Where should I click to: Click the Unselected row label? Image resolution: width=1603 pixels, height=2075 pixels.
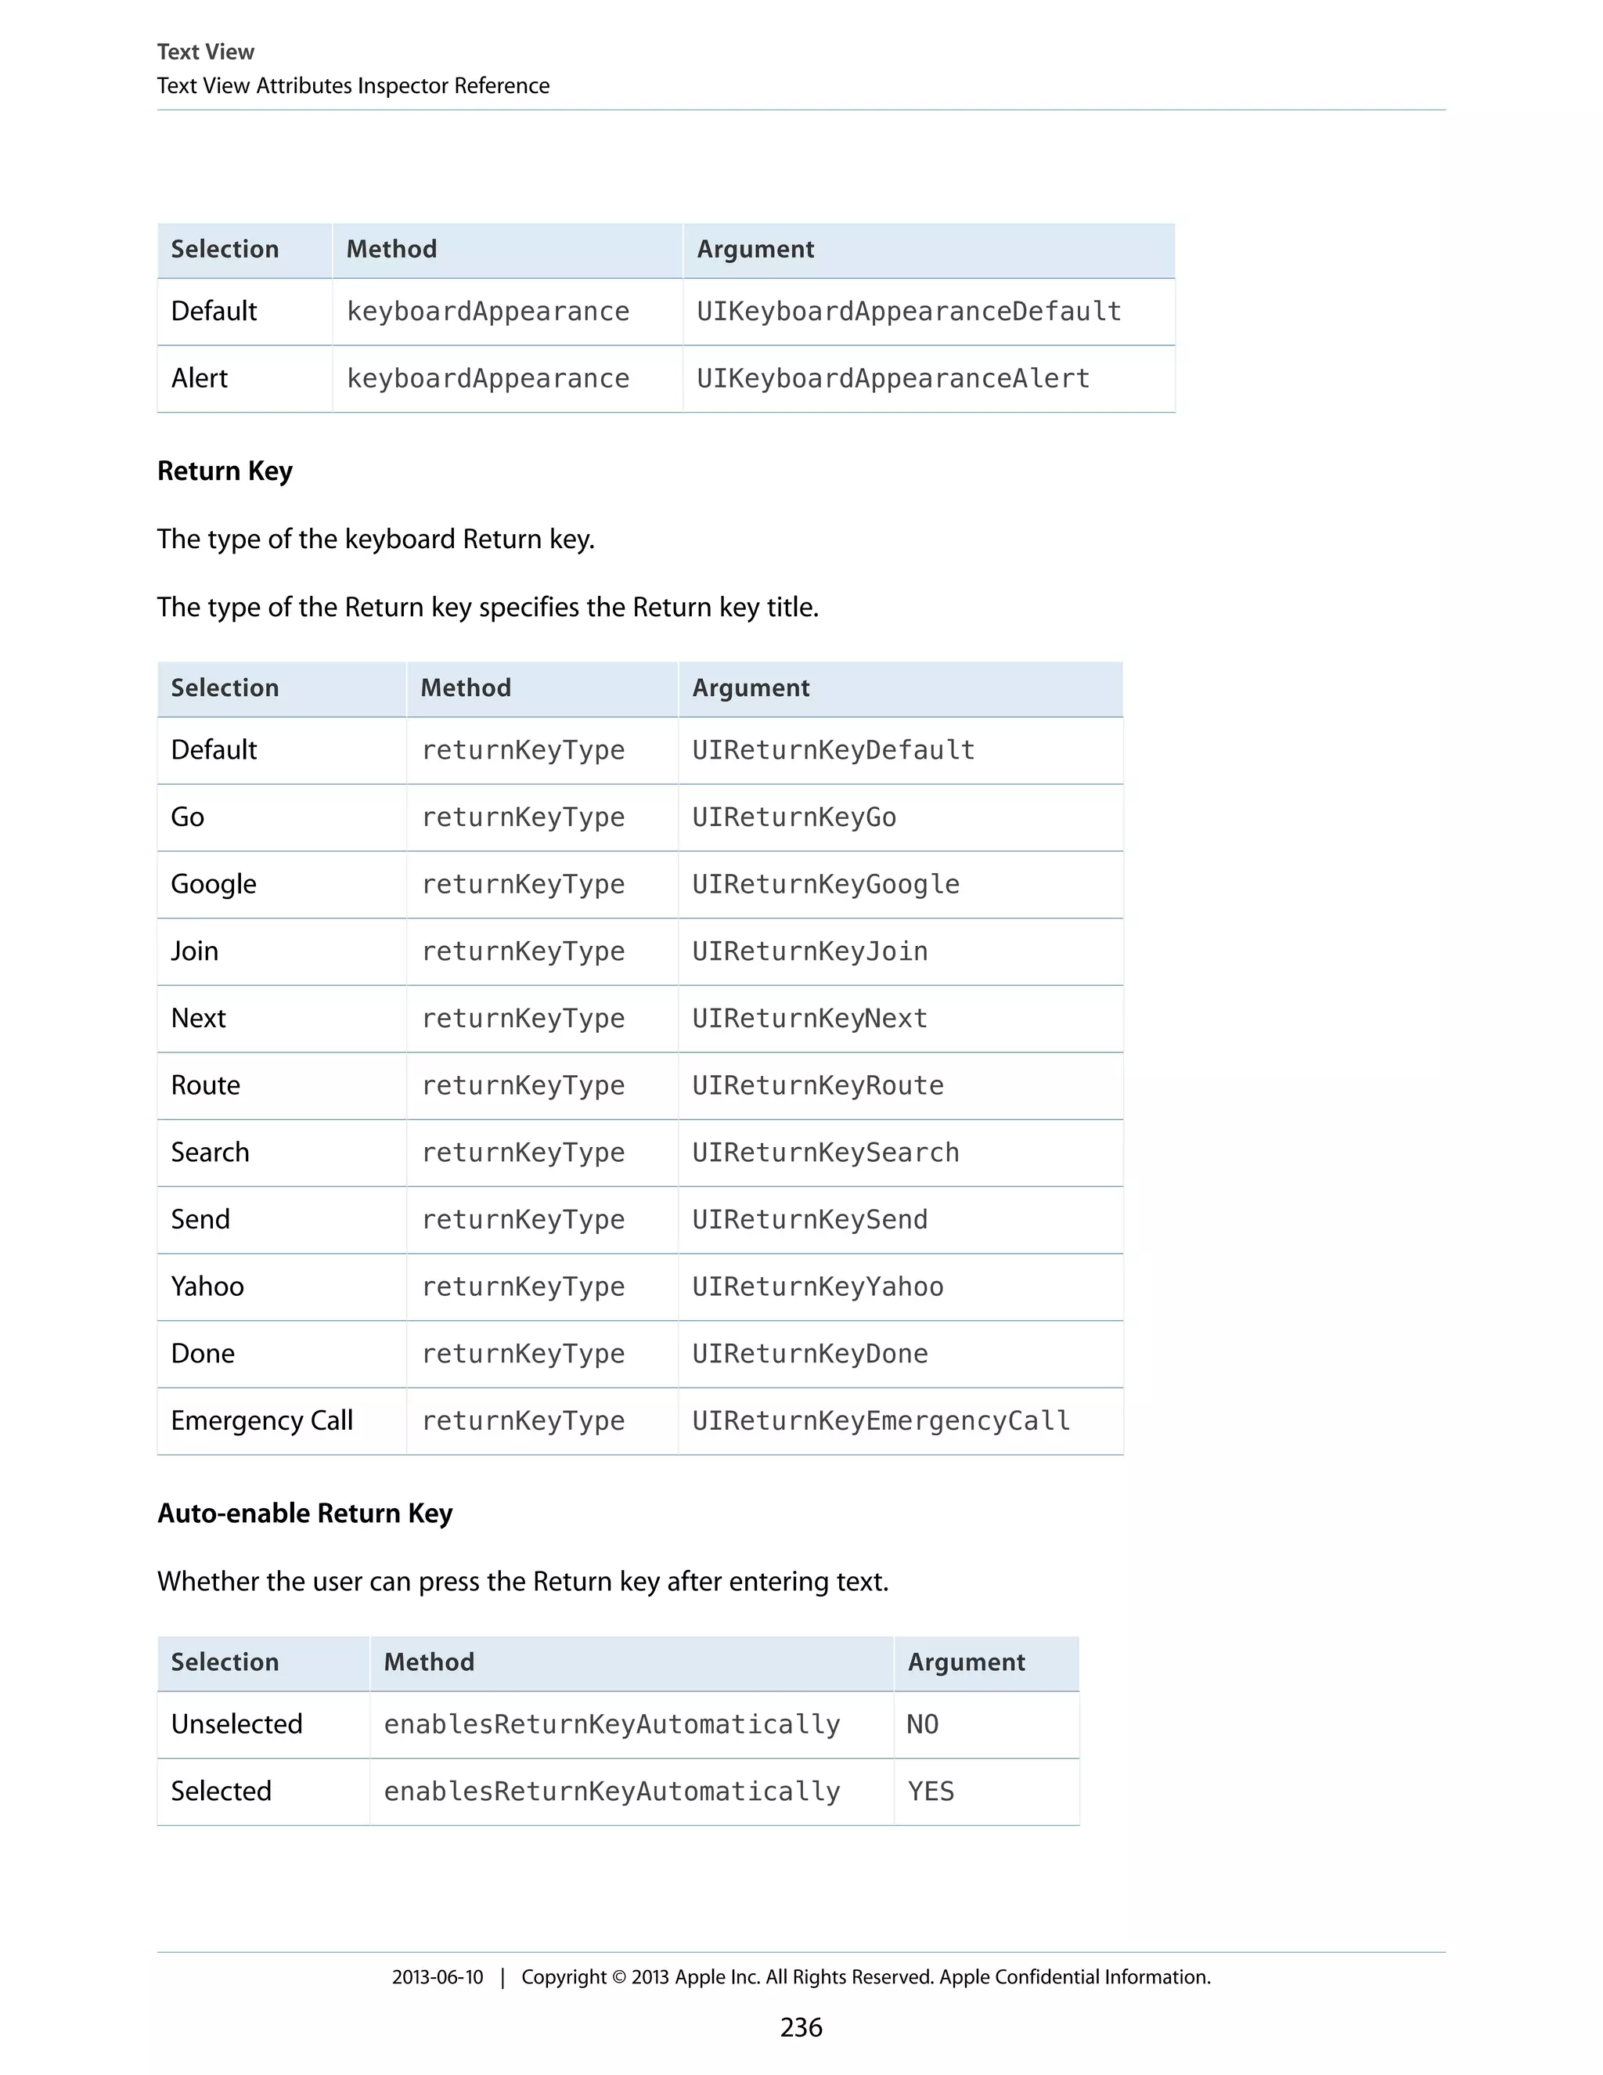[x=236, y=1723]
